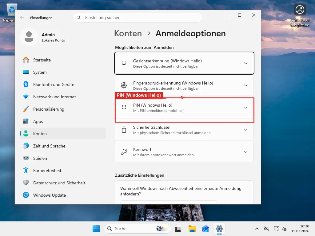Click the Windows Update refresh icon
The width and height of the screenshot is (315, 236).
pos(26,195)
